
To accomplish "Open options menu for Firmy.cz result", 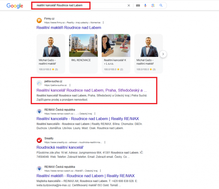I will tap(103, 22).
